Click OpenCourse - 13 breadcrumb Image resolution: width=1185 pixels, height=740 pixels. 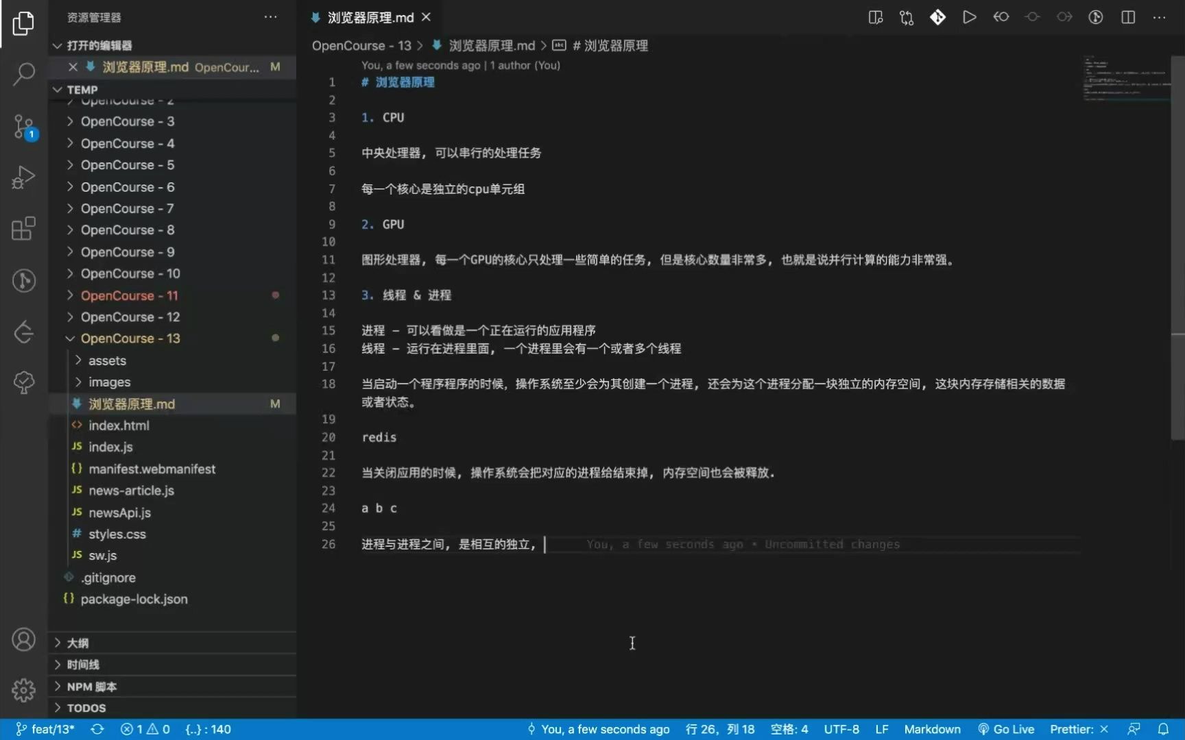coord(361,46)
